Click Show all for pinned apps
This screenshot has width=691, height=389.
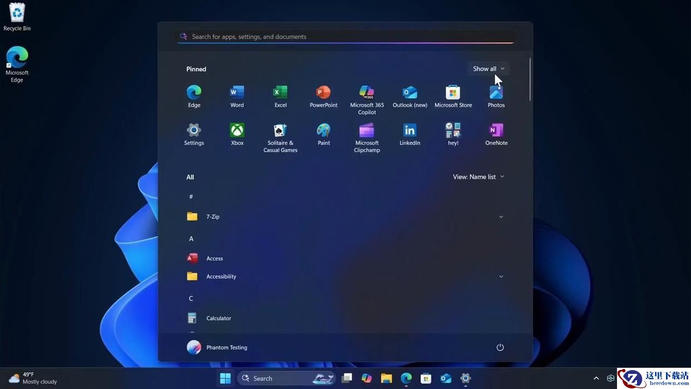click(488, 69)
